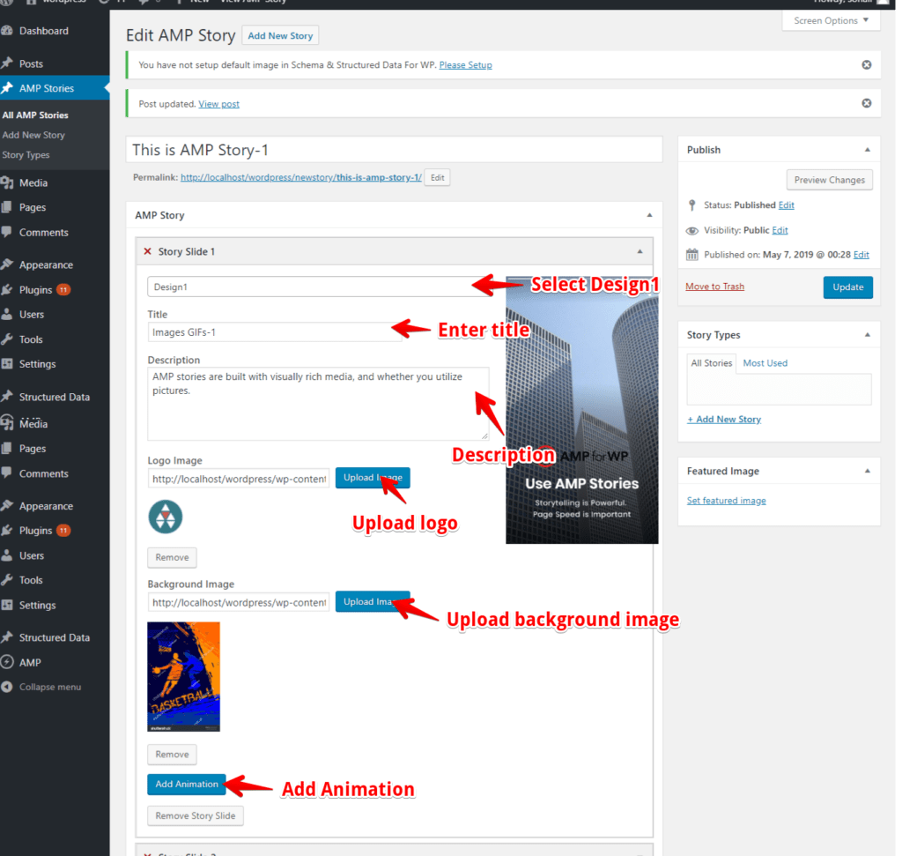Switch to All Stories tab

point(712,363)
